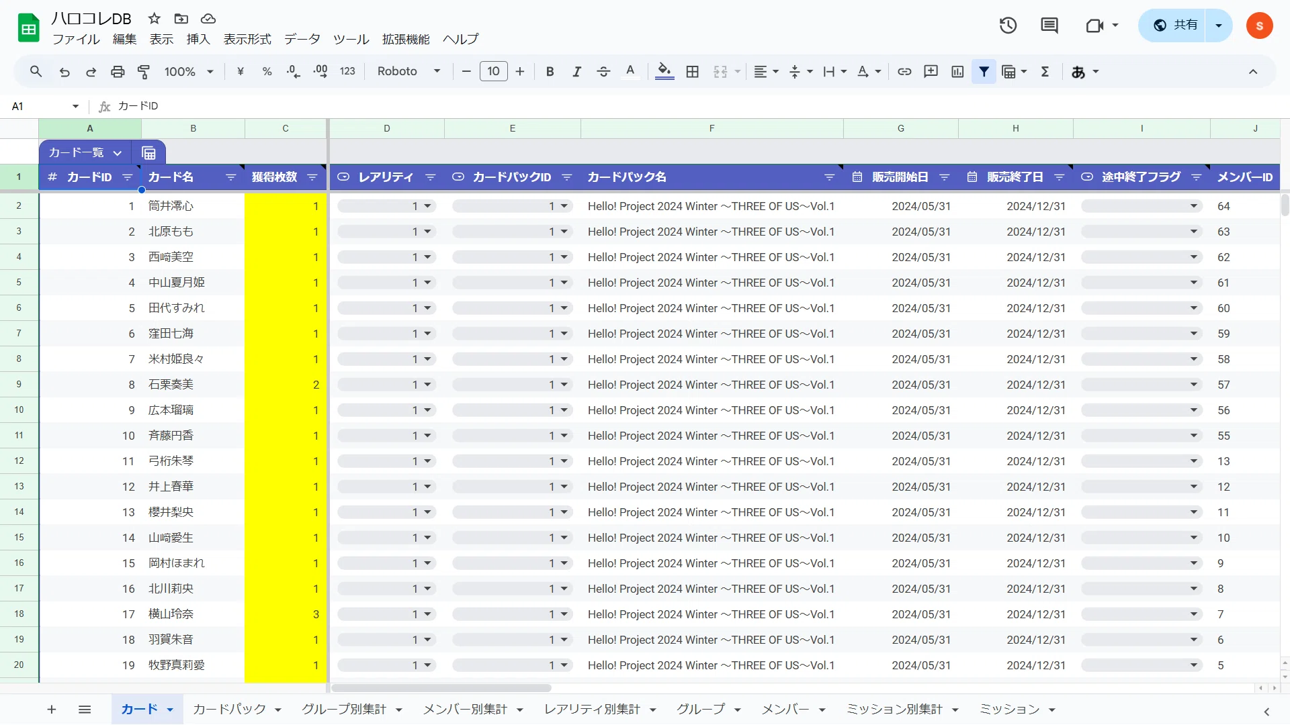Open the 挿入 menu
1290x725 pixels.
(198, 39)
